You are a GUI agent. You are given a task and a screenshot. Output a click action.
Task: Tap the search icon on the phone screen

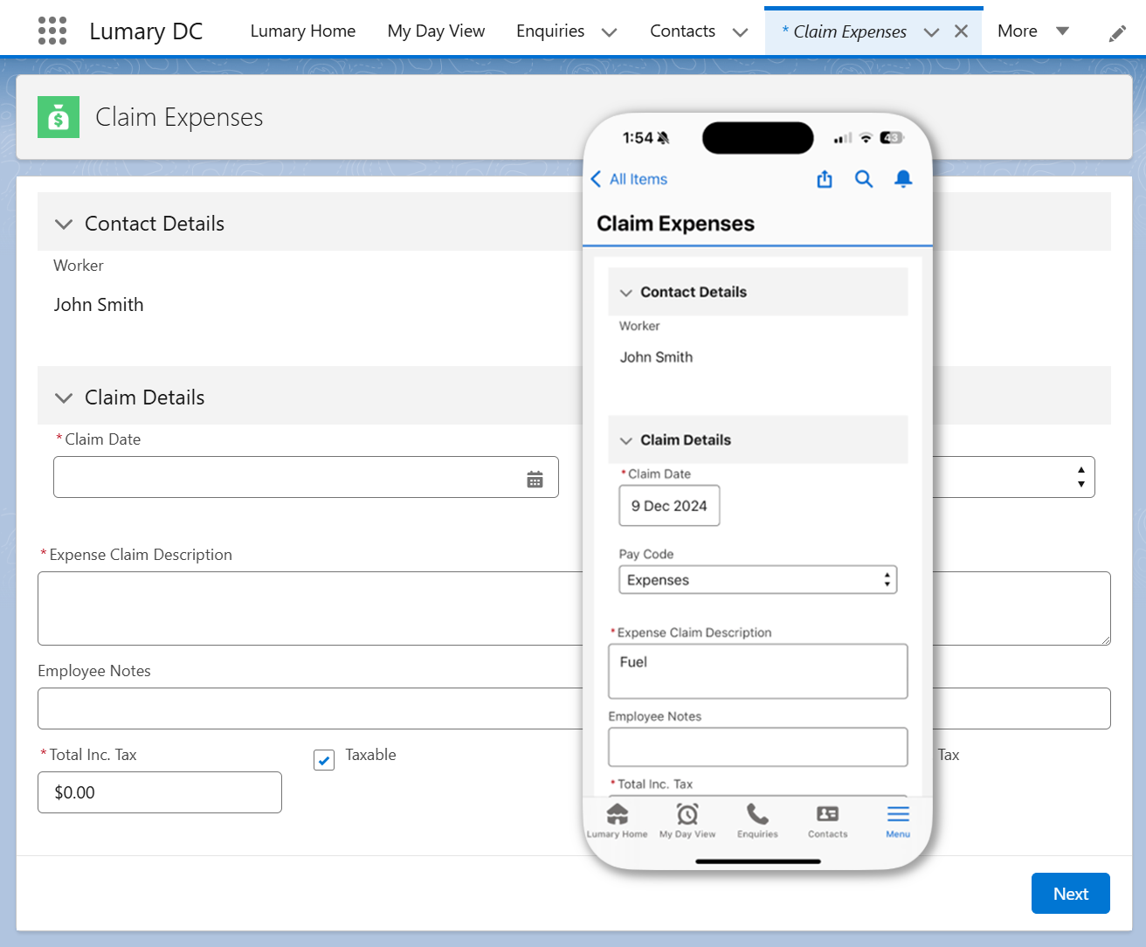click(864, 178)
